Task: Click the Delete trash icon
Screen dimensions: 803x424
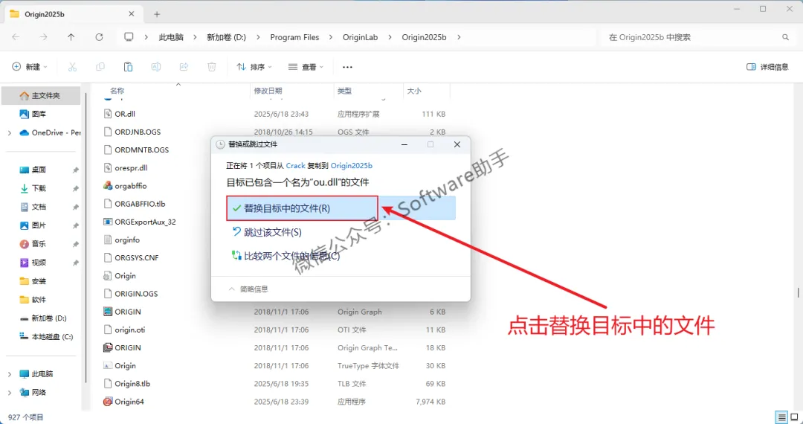Action: point(211,66)
